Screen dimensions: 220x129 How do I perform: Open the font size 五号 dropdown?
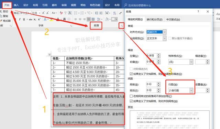[x=40, y=13]
